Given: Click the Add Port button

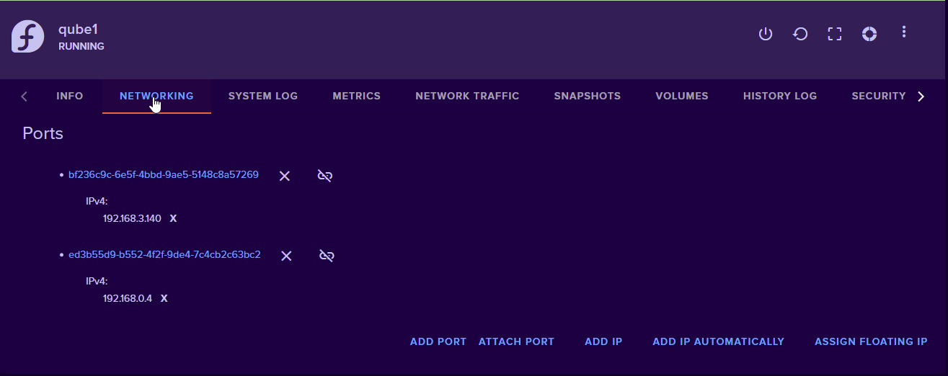Looking at the screenshot, I should tap(438, 341).
